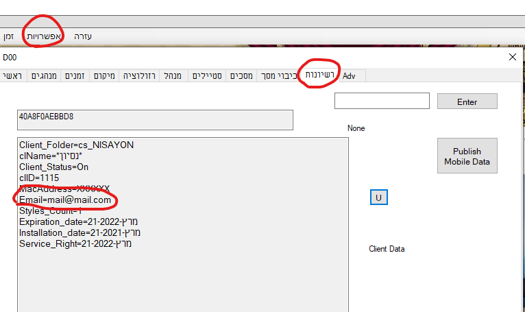Open the אפשרויות menu

[x=44, y=36]
